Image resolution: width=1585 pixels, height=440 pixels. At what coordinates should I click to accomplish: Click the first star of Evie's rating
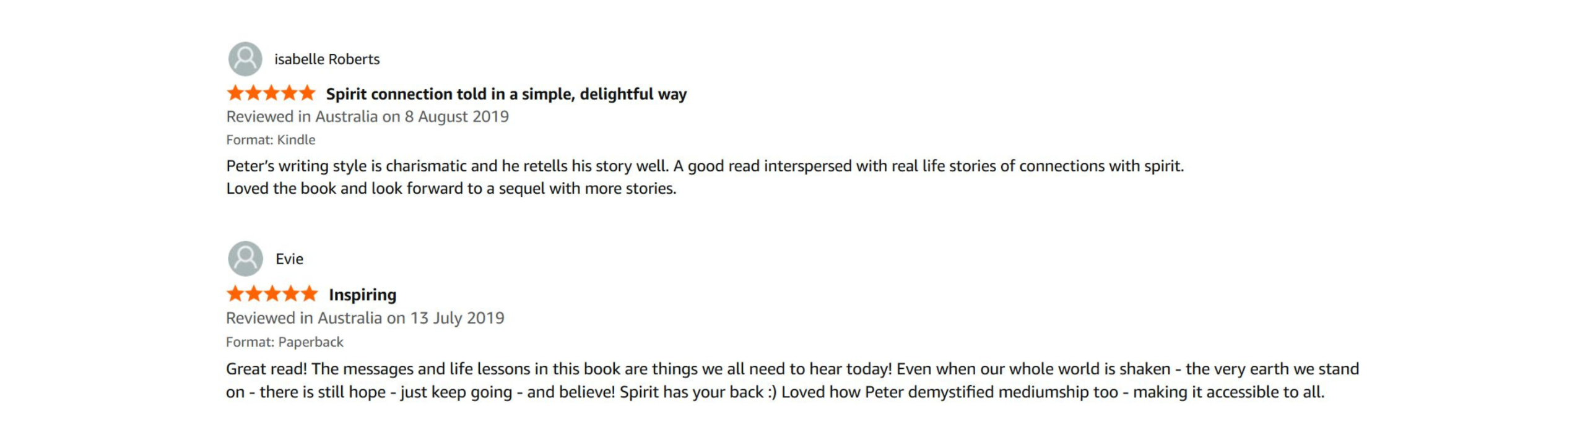click(x=236, y=293)
